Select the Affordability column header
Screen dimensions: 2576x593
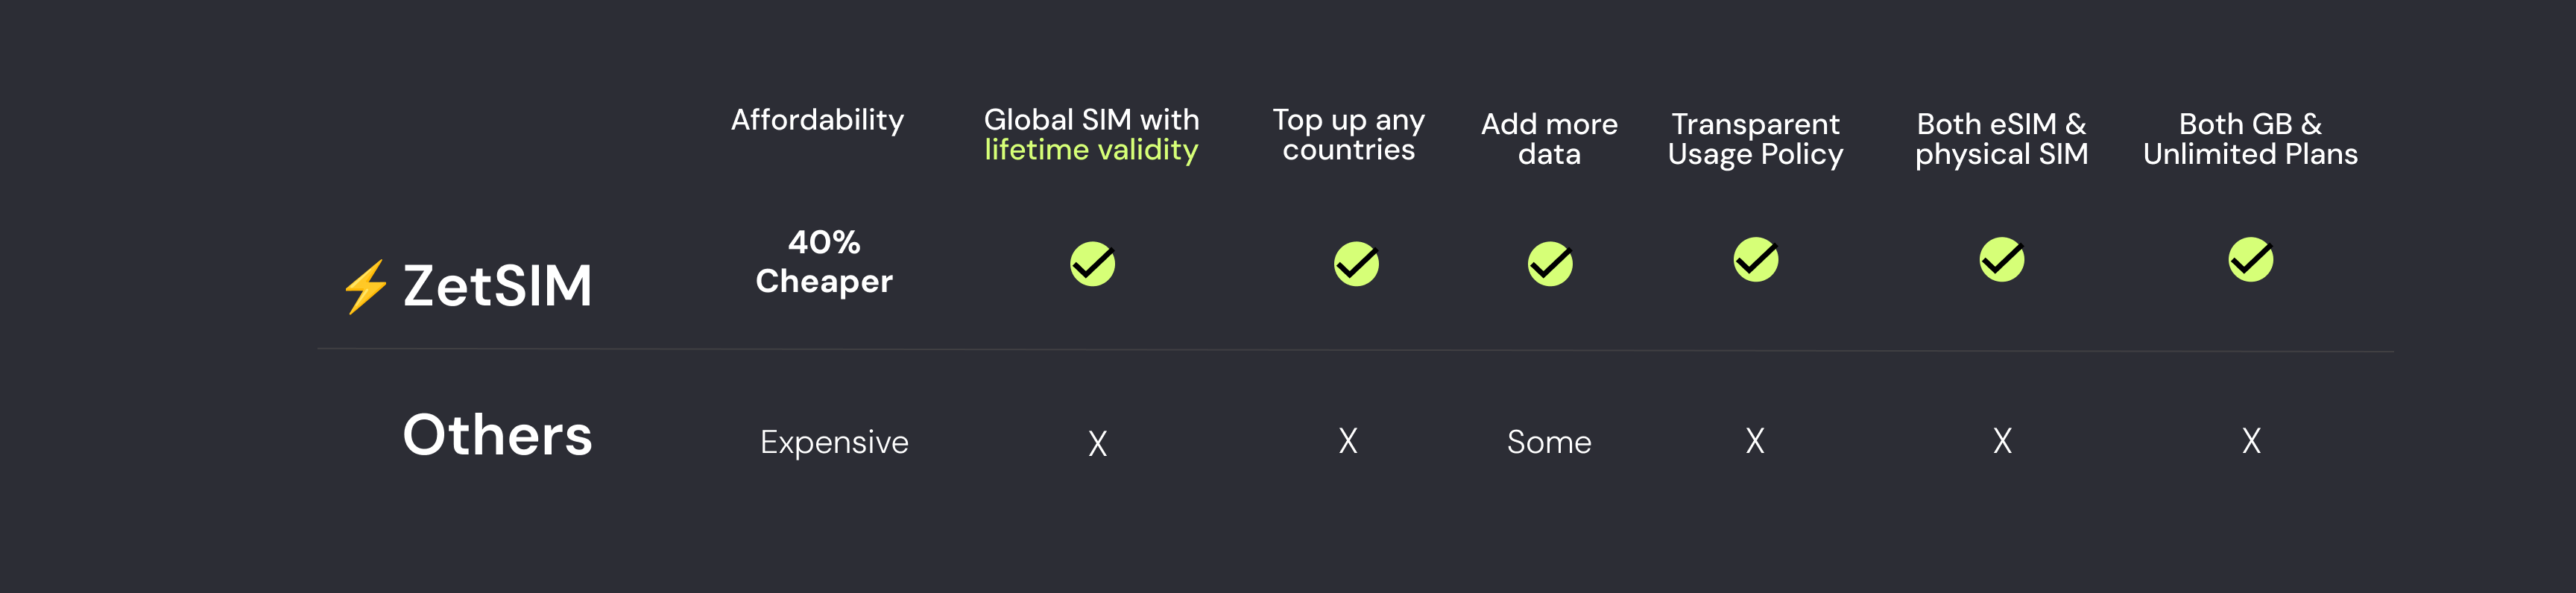pyautogui.click(x=817, y=121)
